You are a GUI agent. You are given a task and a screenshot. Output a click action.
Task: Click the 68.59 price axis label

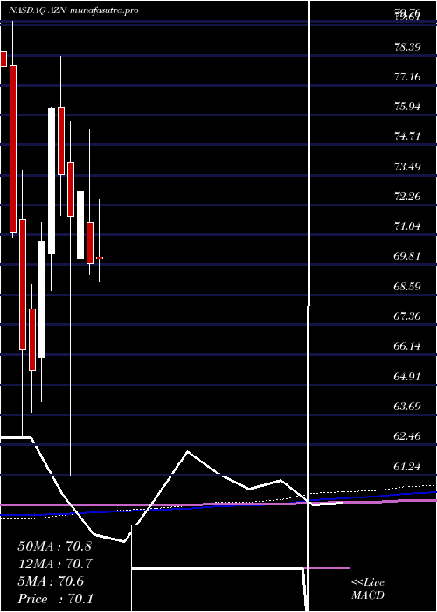tap(407, 286)
